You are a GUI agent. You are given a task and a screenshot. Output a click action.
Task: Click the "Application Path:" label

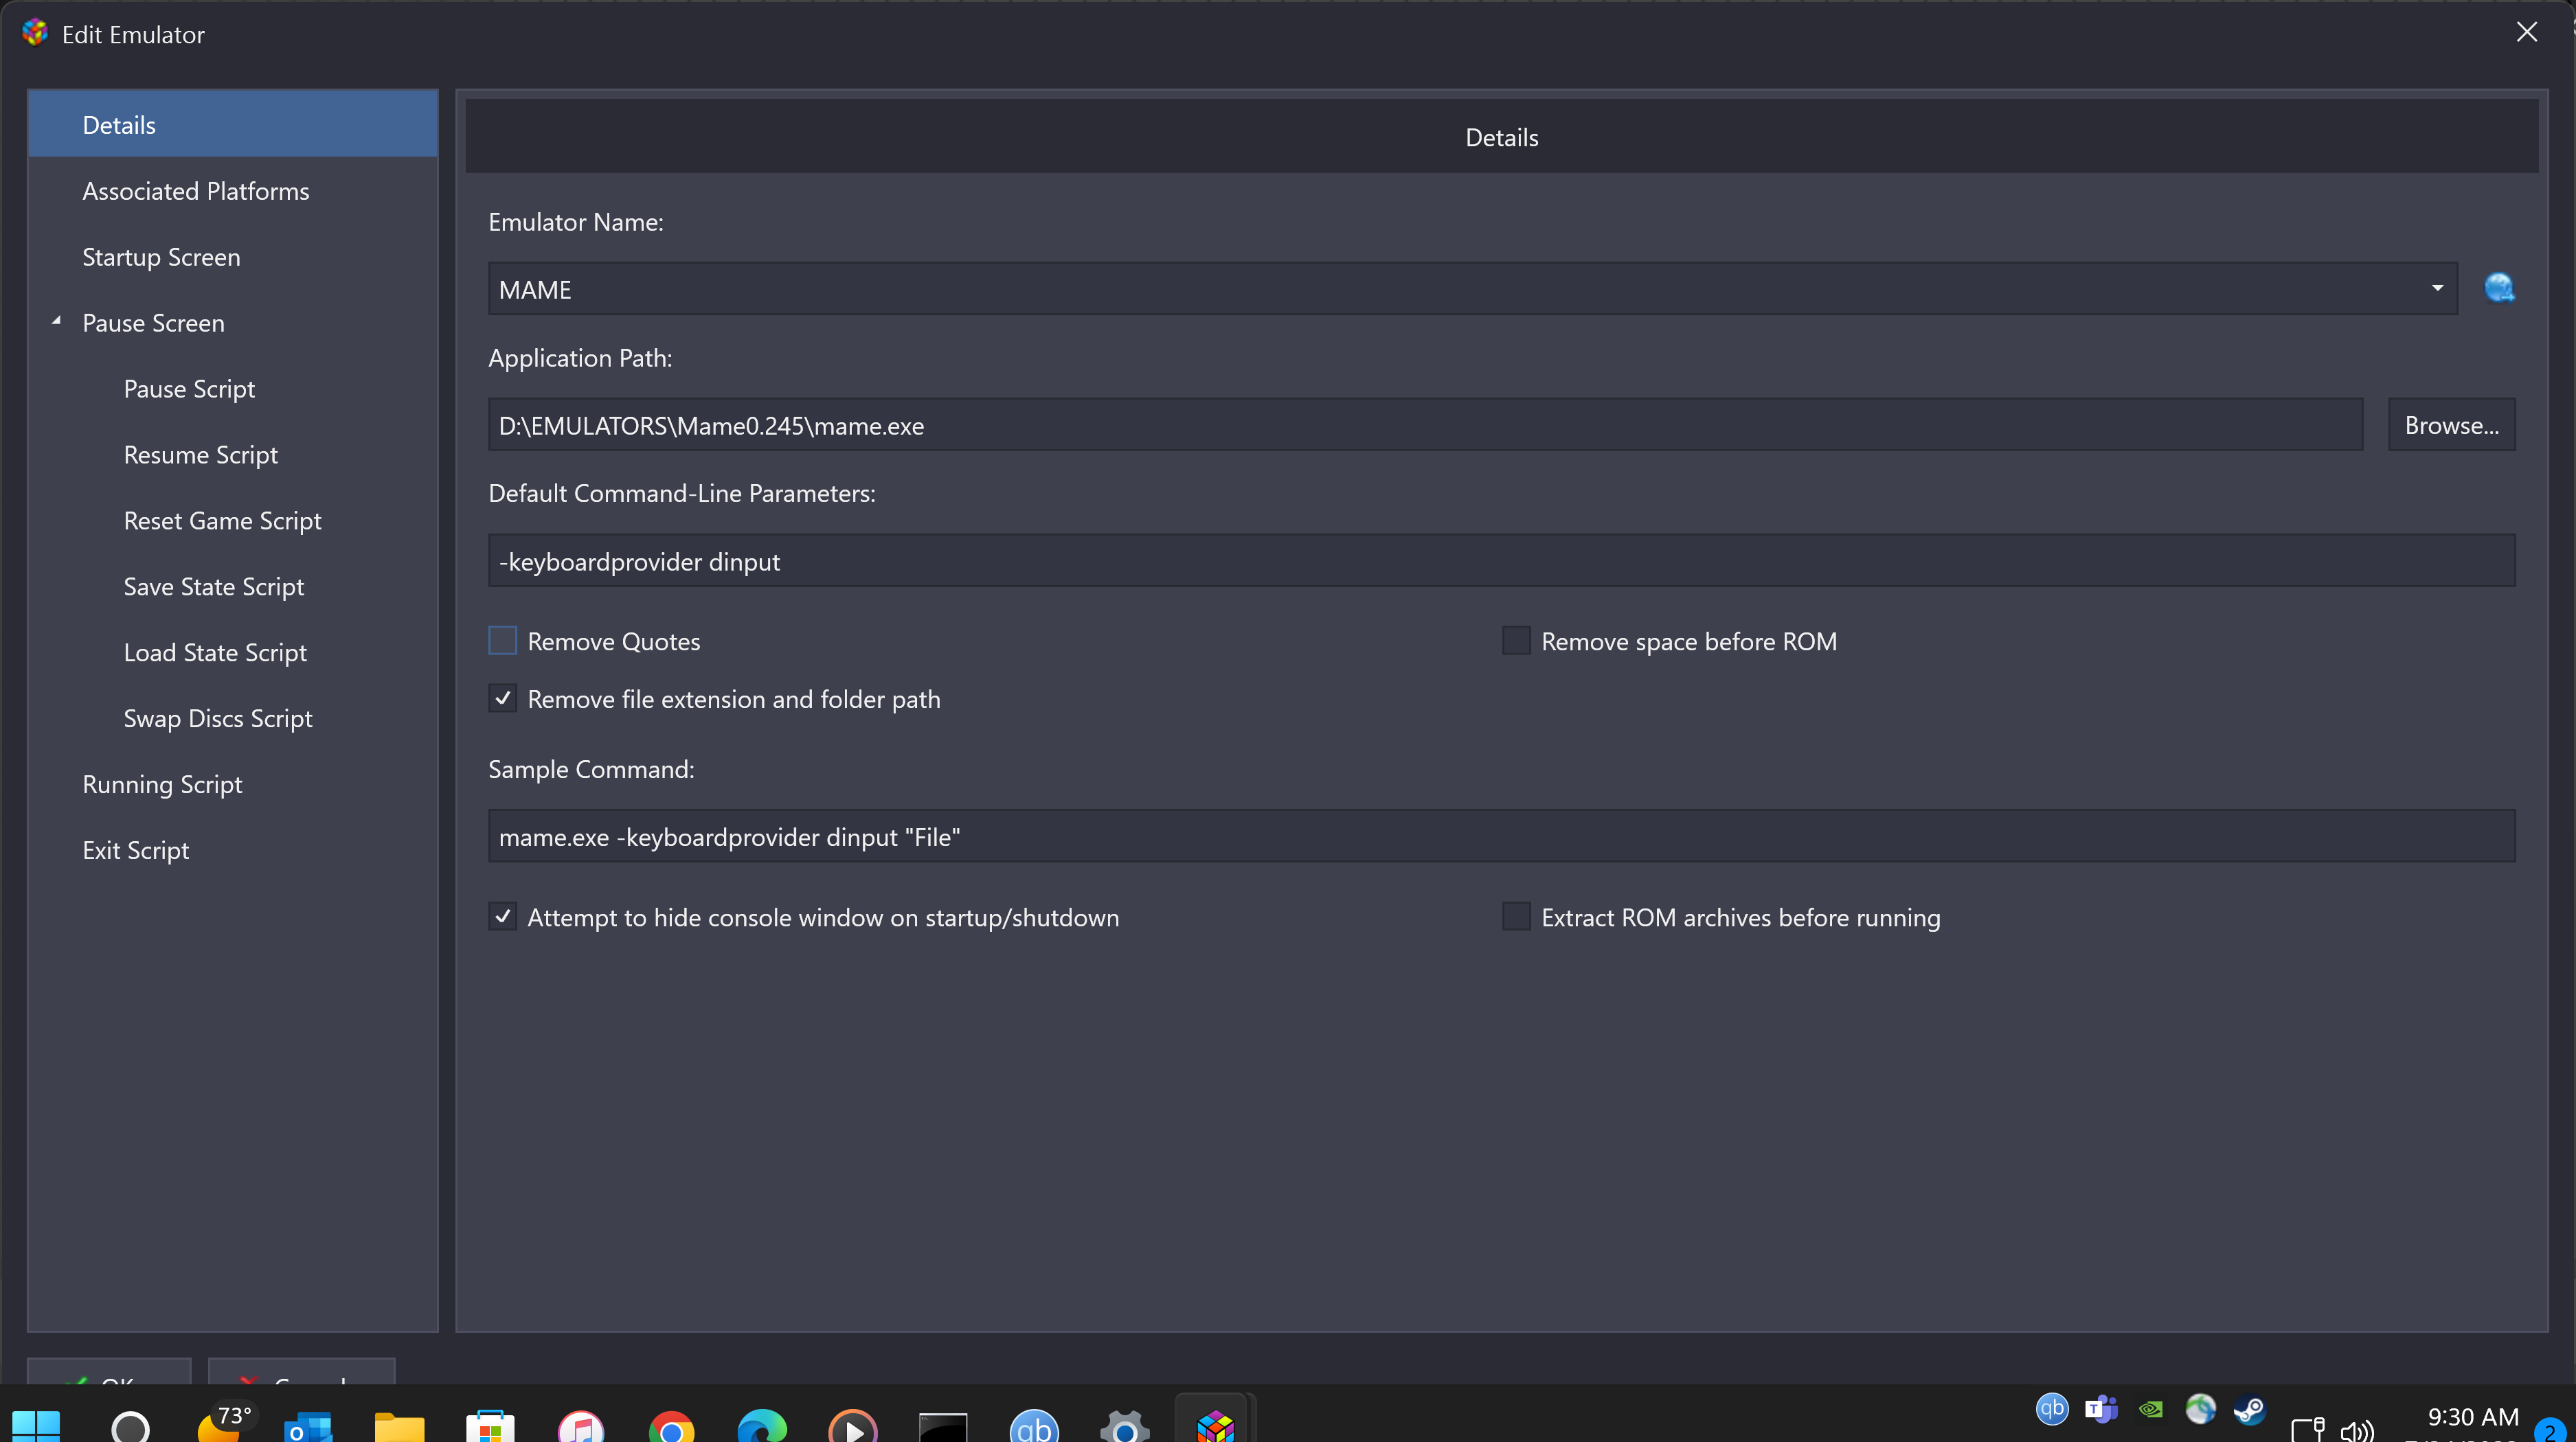[580, 358]
